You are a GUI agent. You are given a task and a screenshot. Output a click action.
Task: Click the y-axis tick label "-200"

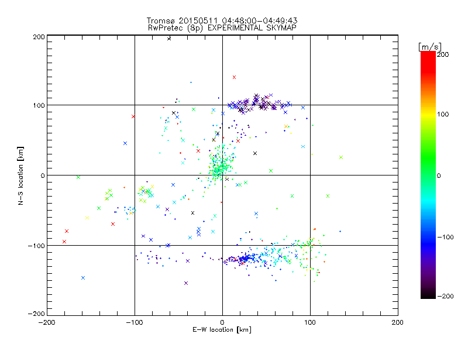pyautogui.click(x=36, y=314)
